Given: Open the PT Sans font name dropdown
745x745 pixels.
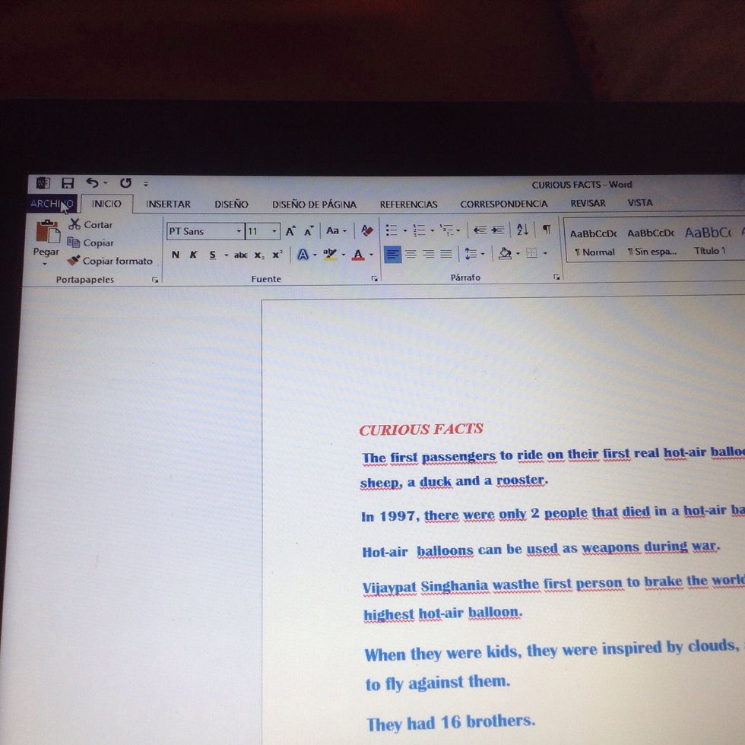Looking at the screenshot, I should point(239,231).
